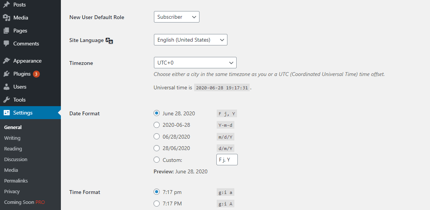Open Coming Soon PRO link
430x210 pixels.
[x=25, y=202]
